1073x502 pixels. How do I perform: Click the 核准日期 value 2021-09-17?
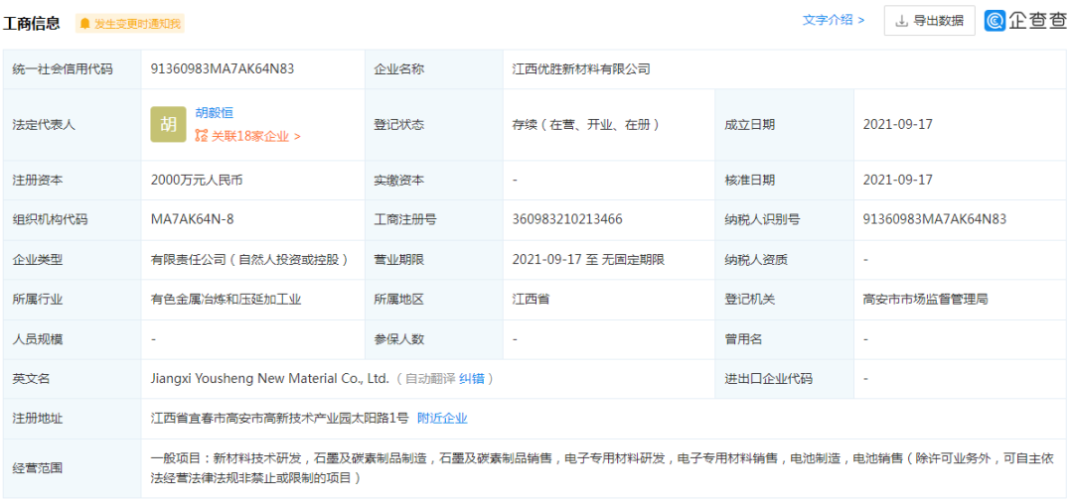(x=898, y=181)
